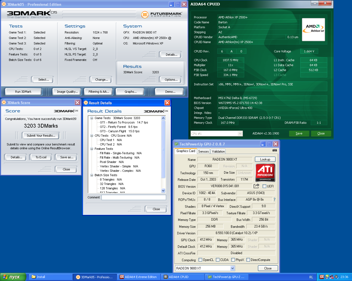Click the VER008.015.041.001 BIOS version value
The image size is (352, 281).
point(225,186)
